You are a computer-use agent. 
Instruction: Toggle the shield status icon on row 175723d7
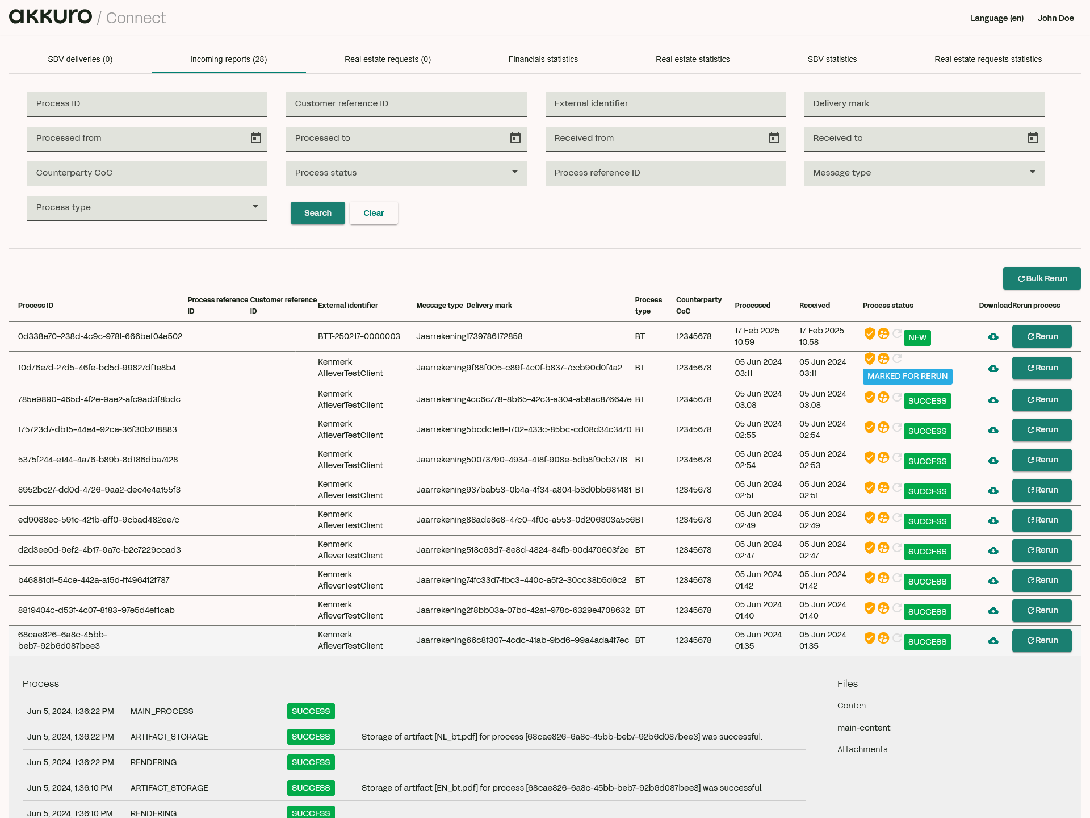click(x=870, y=428)
